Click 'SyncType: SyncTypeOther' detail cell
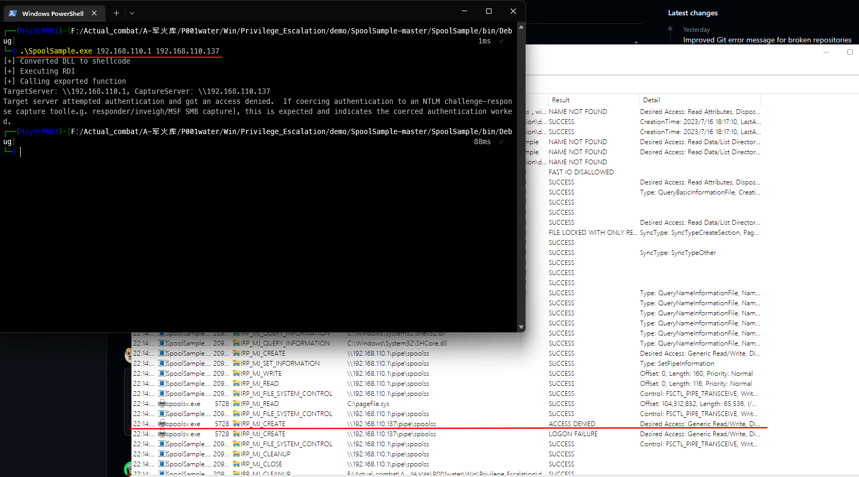 [x=678, y=252]
